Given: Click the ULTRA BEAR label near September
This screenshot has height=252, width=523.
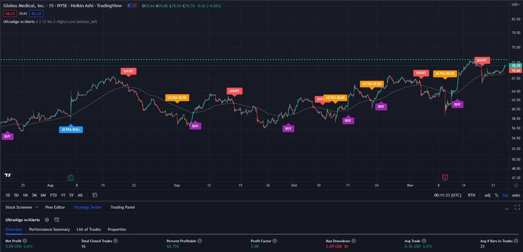Looking at the screenshot, I should pos(177,98).
